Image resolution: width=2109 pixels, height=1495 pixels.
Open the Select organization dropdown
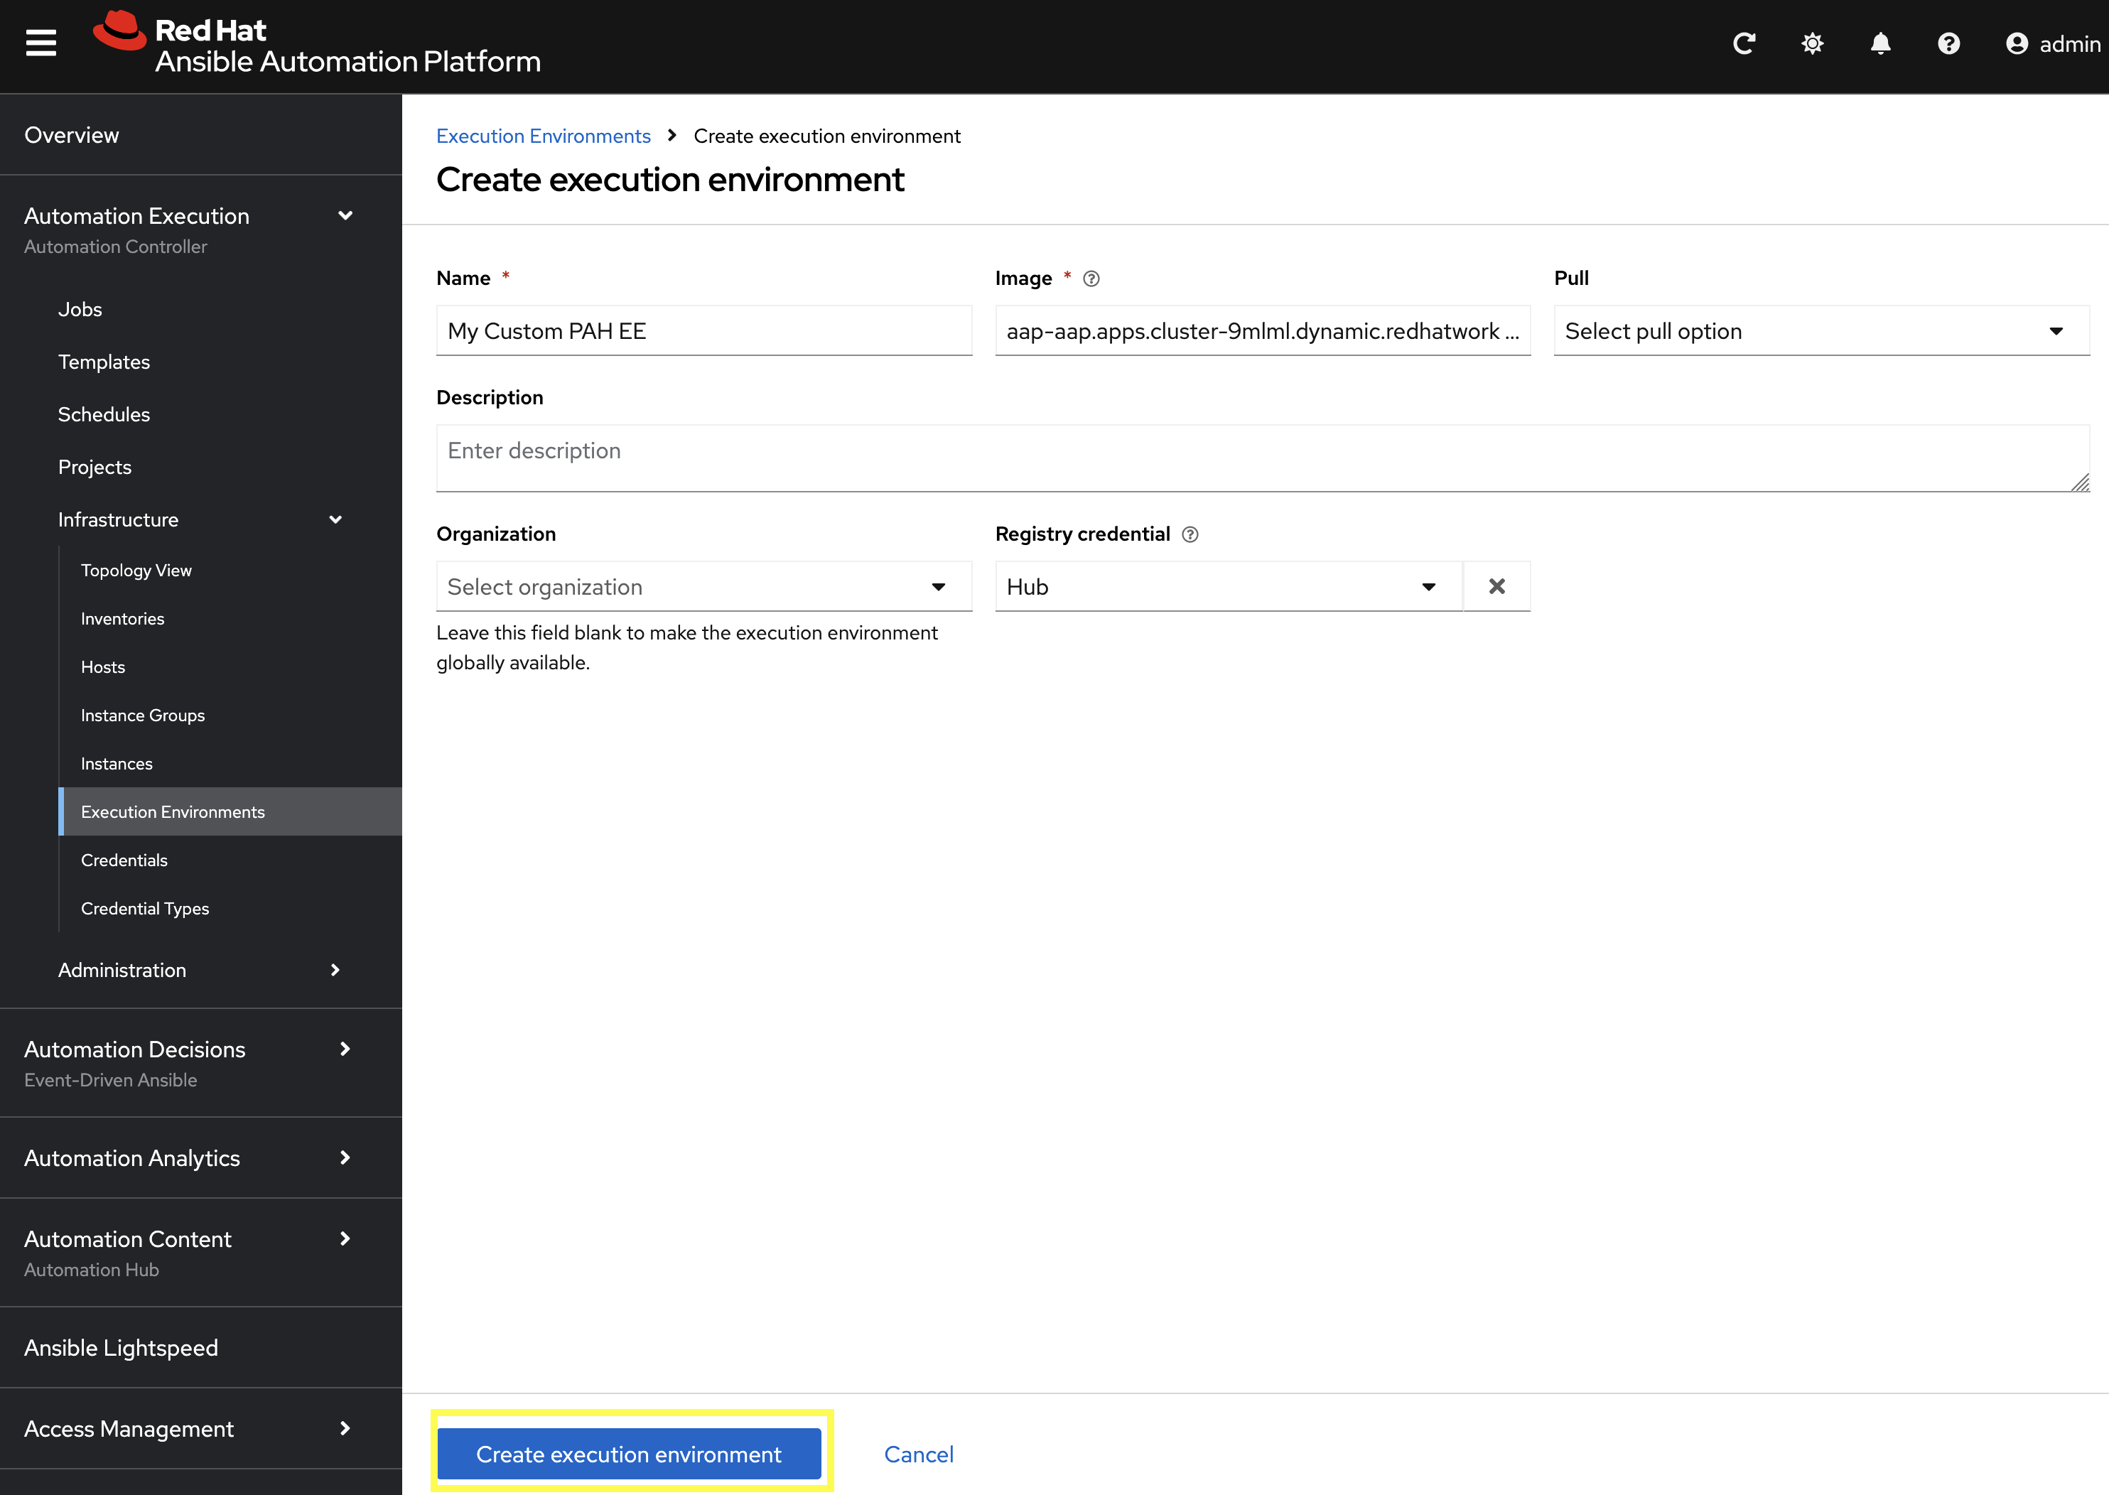tap(703, 586)
